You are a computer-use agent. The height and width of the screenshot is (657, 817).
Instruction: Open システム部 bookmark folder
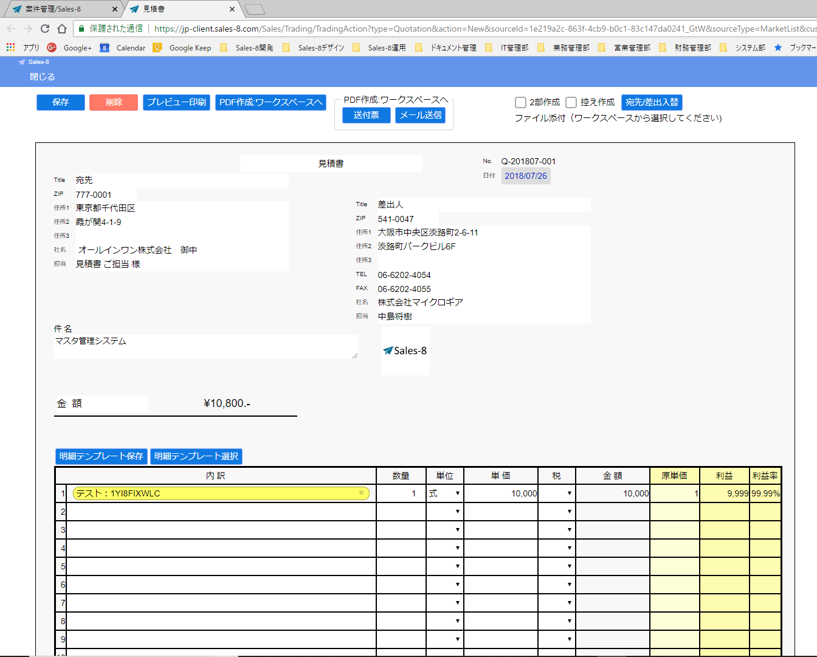click(743, 47)
